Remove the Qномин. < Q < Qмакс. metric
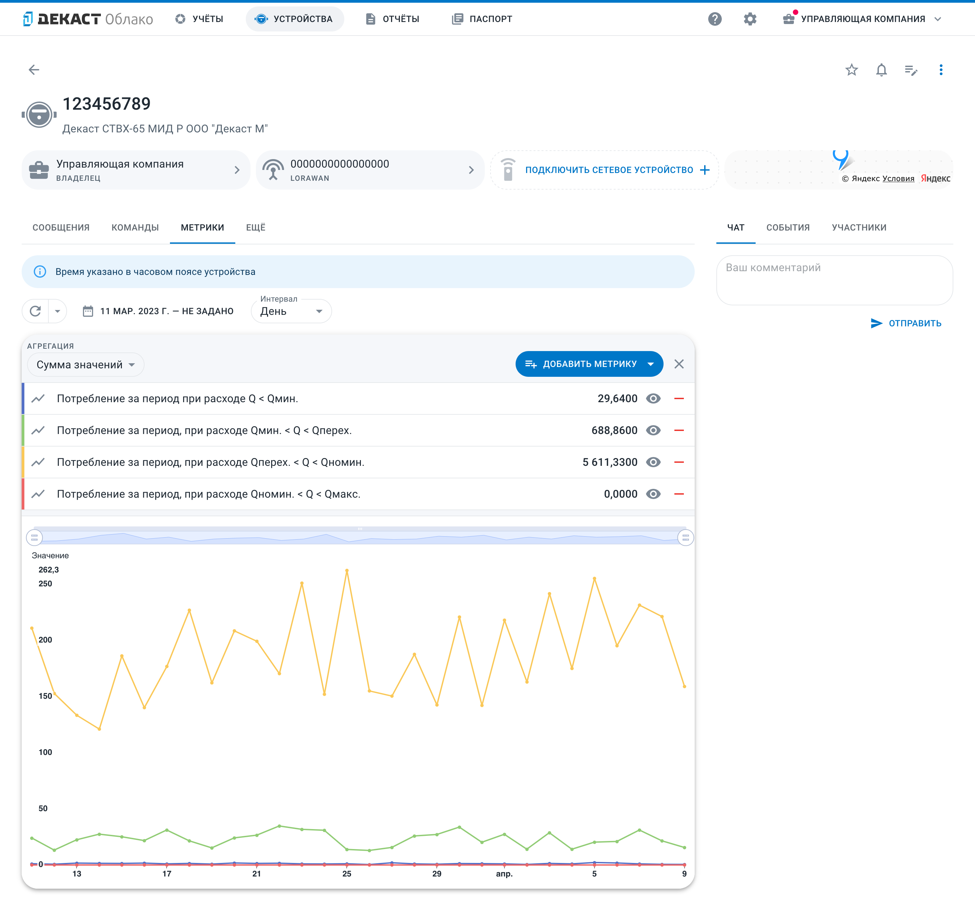Screen dimensions: 975x910 [x=679, y=494]
